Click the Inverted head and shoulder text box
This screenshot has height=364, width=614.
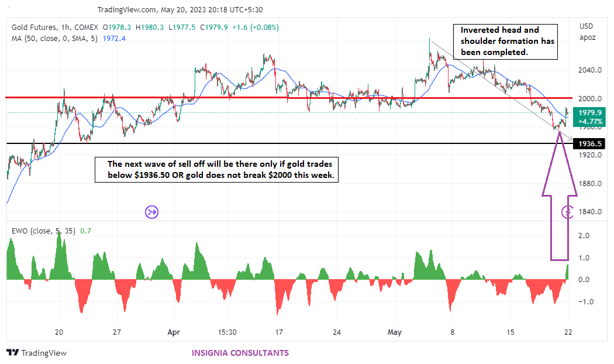[x=507, y=42]
